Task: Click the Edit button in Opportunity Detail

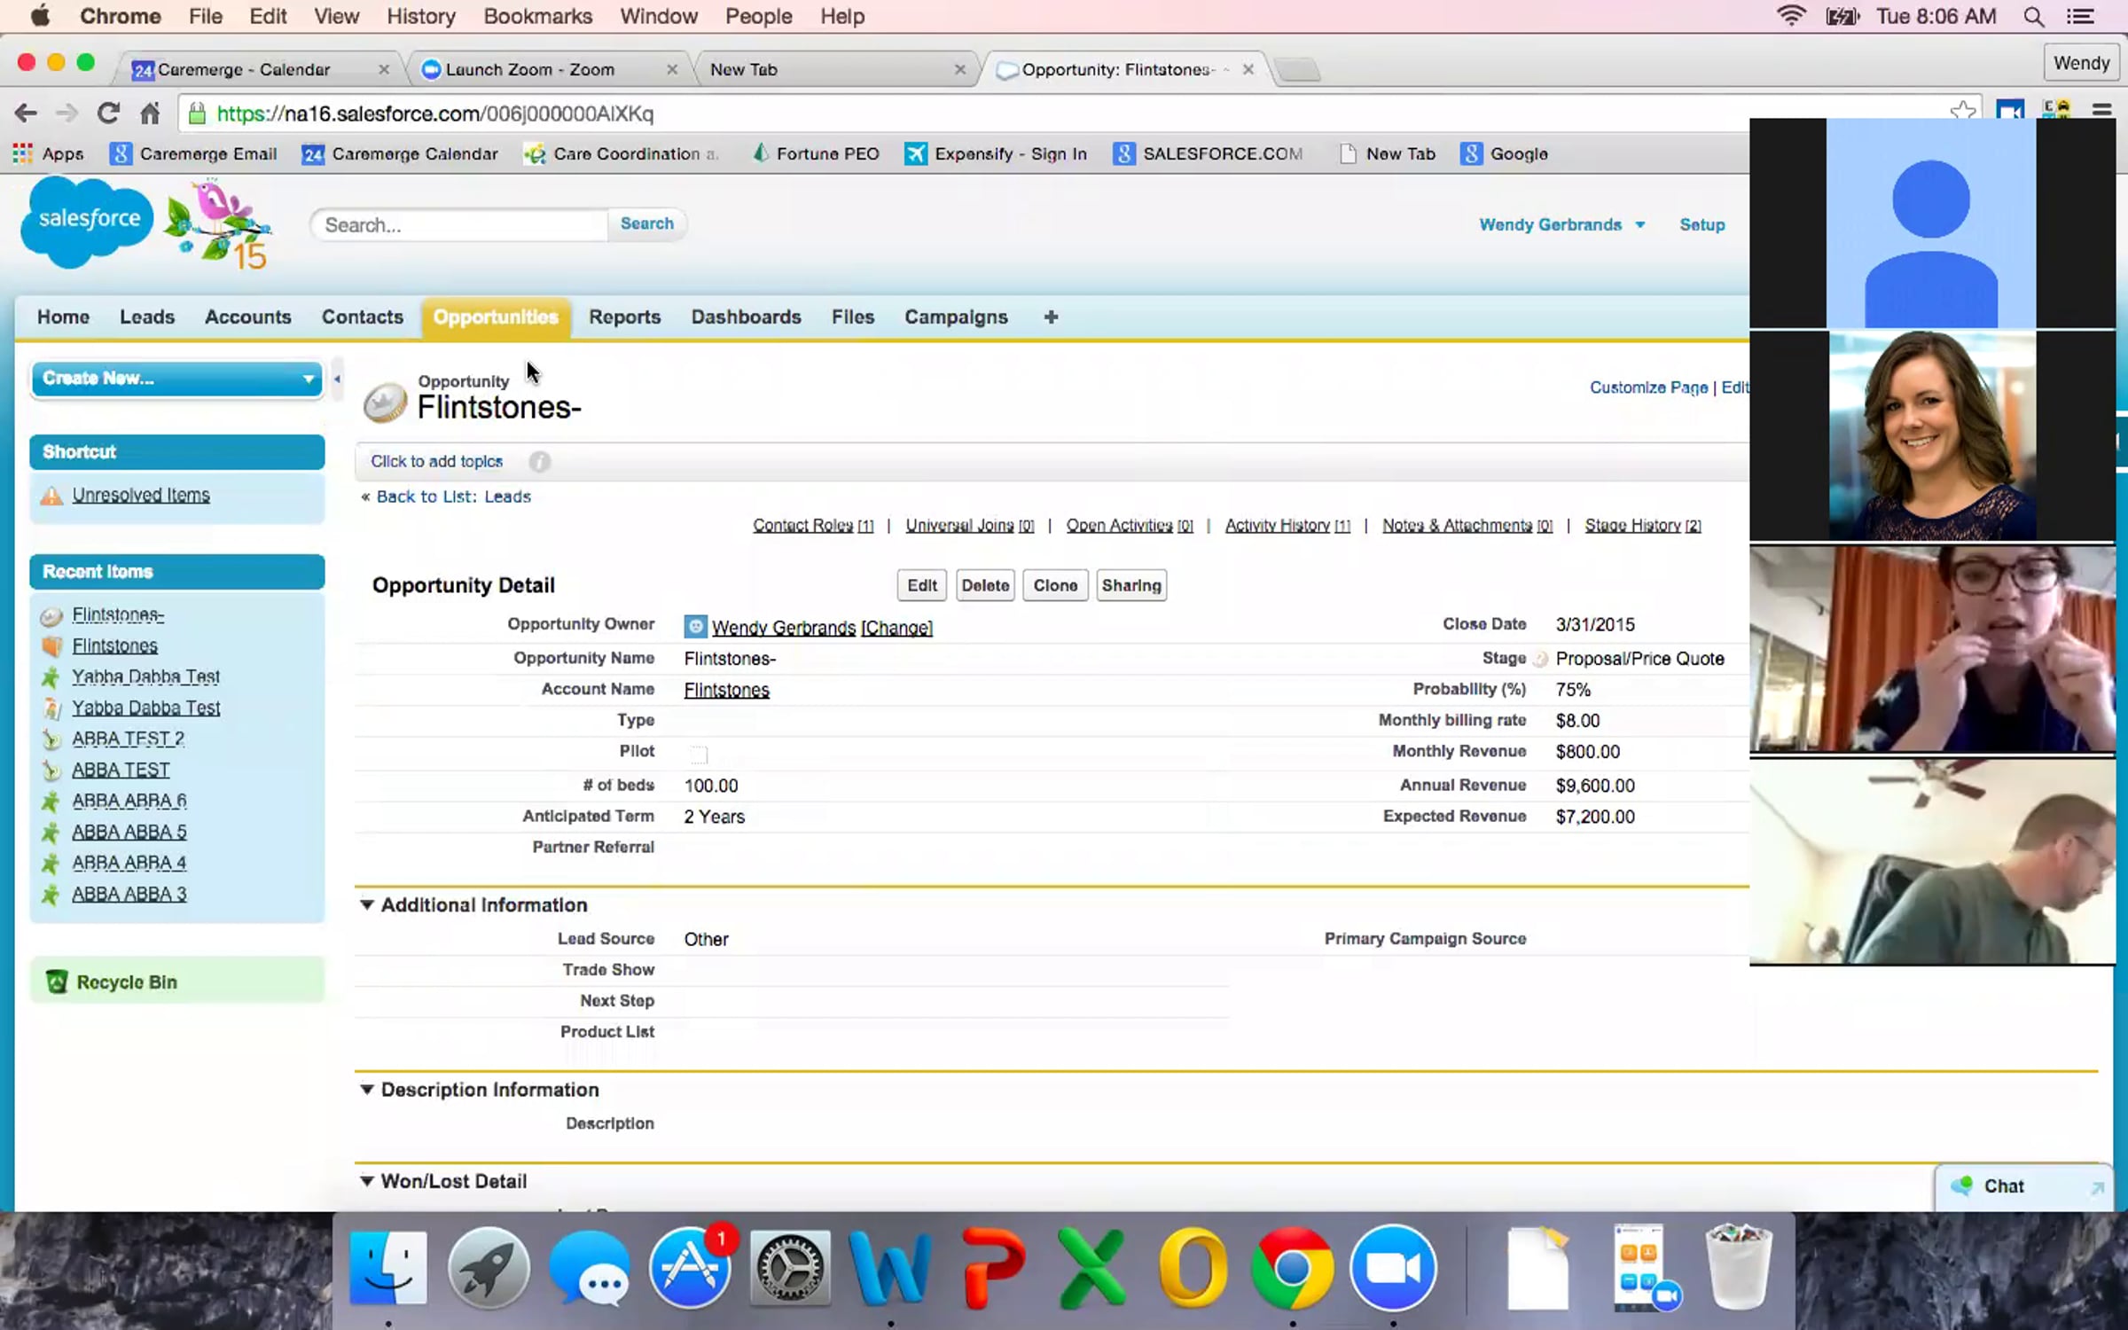Action: click(921, 585)
